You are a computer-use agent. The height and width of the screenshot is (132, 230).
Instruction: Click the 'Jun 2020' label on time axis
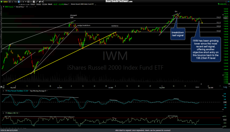pos(59,88)
